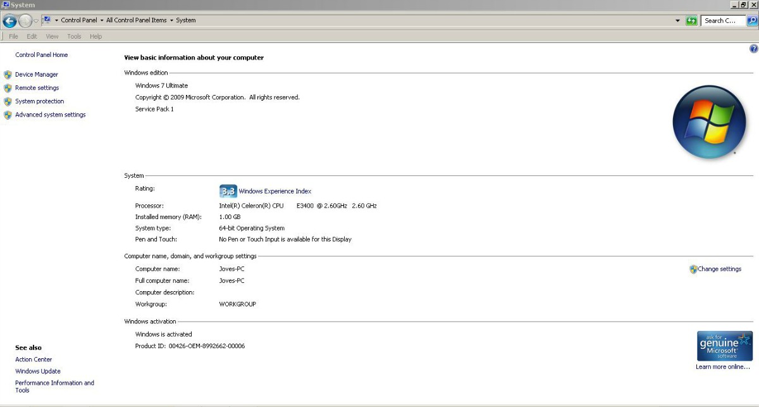This screenshot has height=407, width=759.
Task: Expand the arrow before All Control Panel Items
Action: (x=102, y=20)
